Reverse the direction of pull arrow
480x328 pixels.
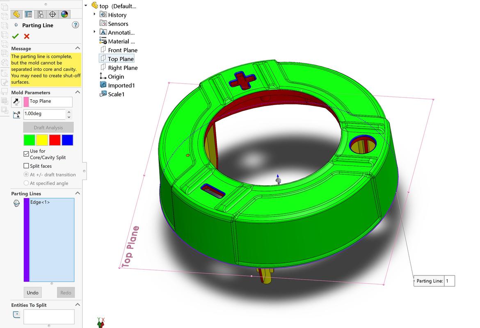[16, 102]
